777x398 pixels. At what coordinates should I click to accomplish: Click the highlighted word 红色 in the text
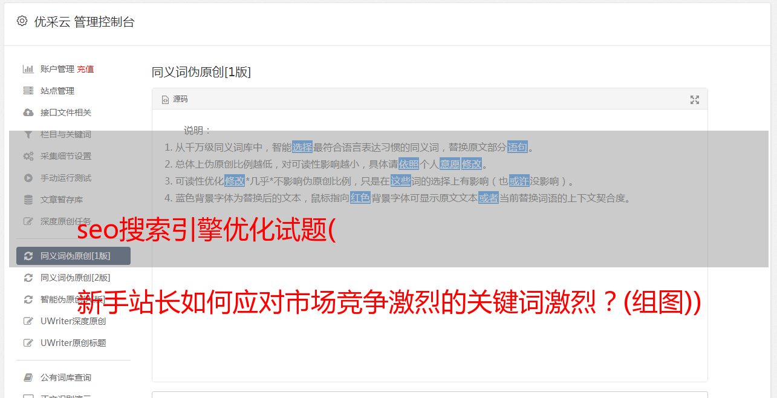[x=360, y=198]
